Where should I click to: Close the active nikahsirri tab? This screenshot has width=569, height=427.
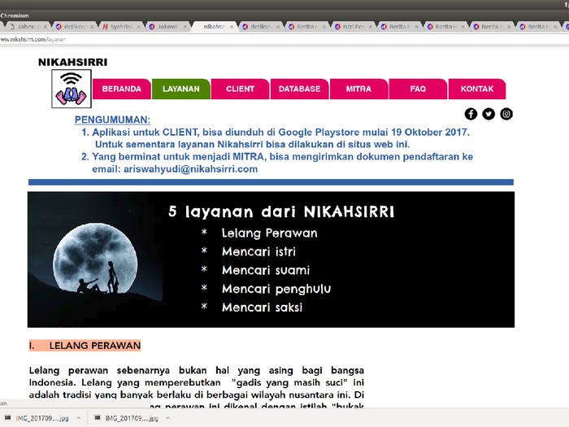[x=232, y=27]
